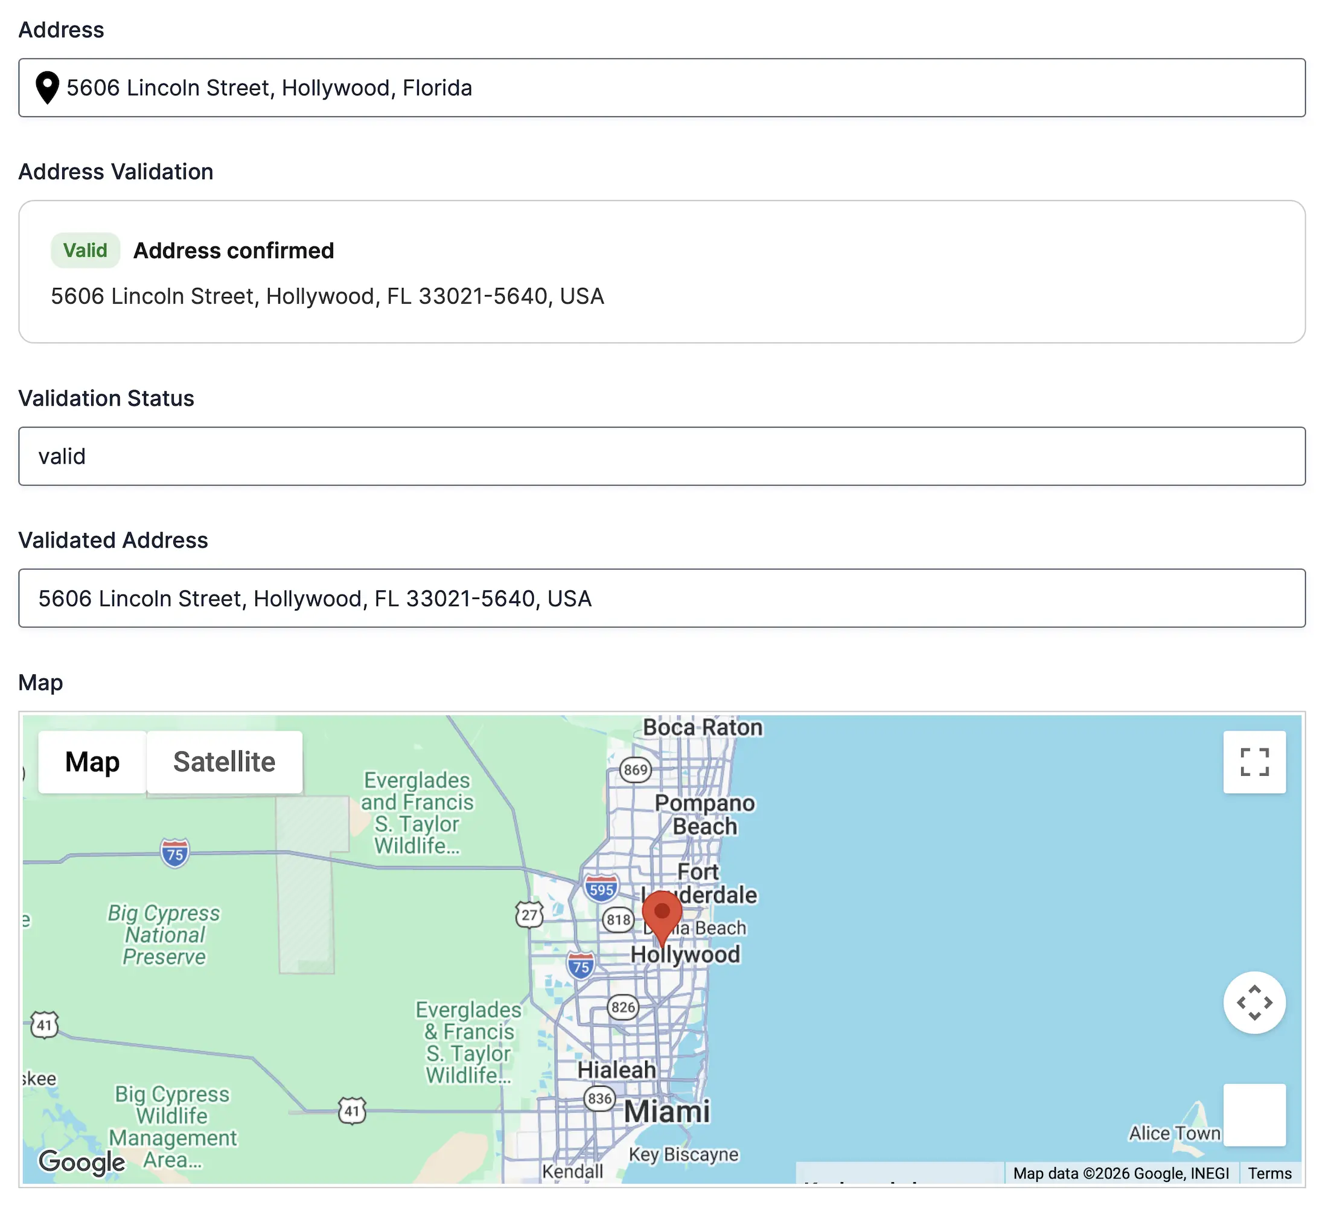
Task: Click the Validation Status field showing valid
Action: pos(662,456)
